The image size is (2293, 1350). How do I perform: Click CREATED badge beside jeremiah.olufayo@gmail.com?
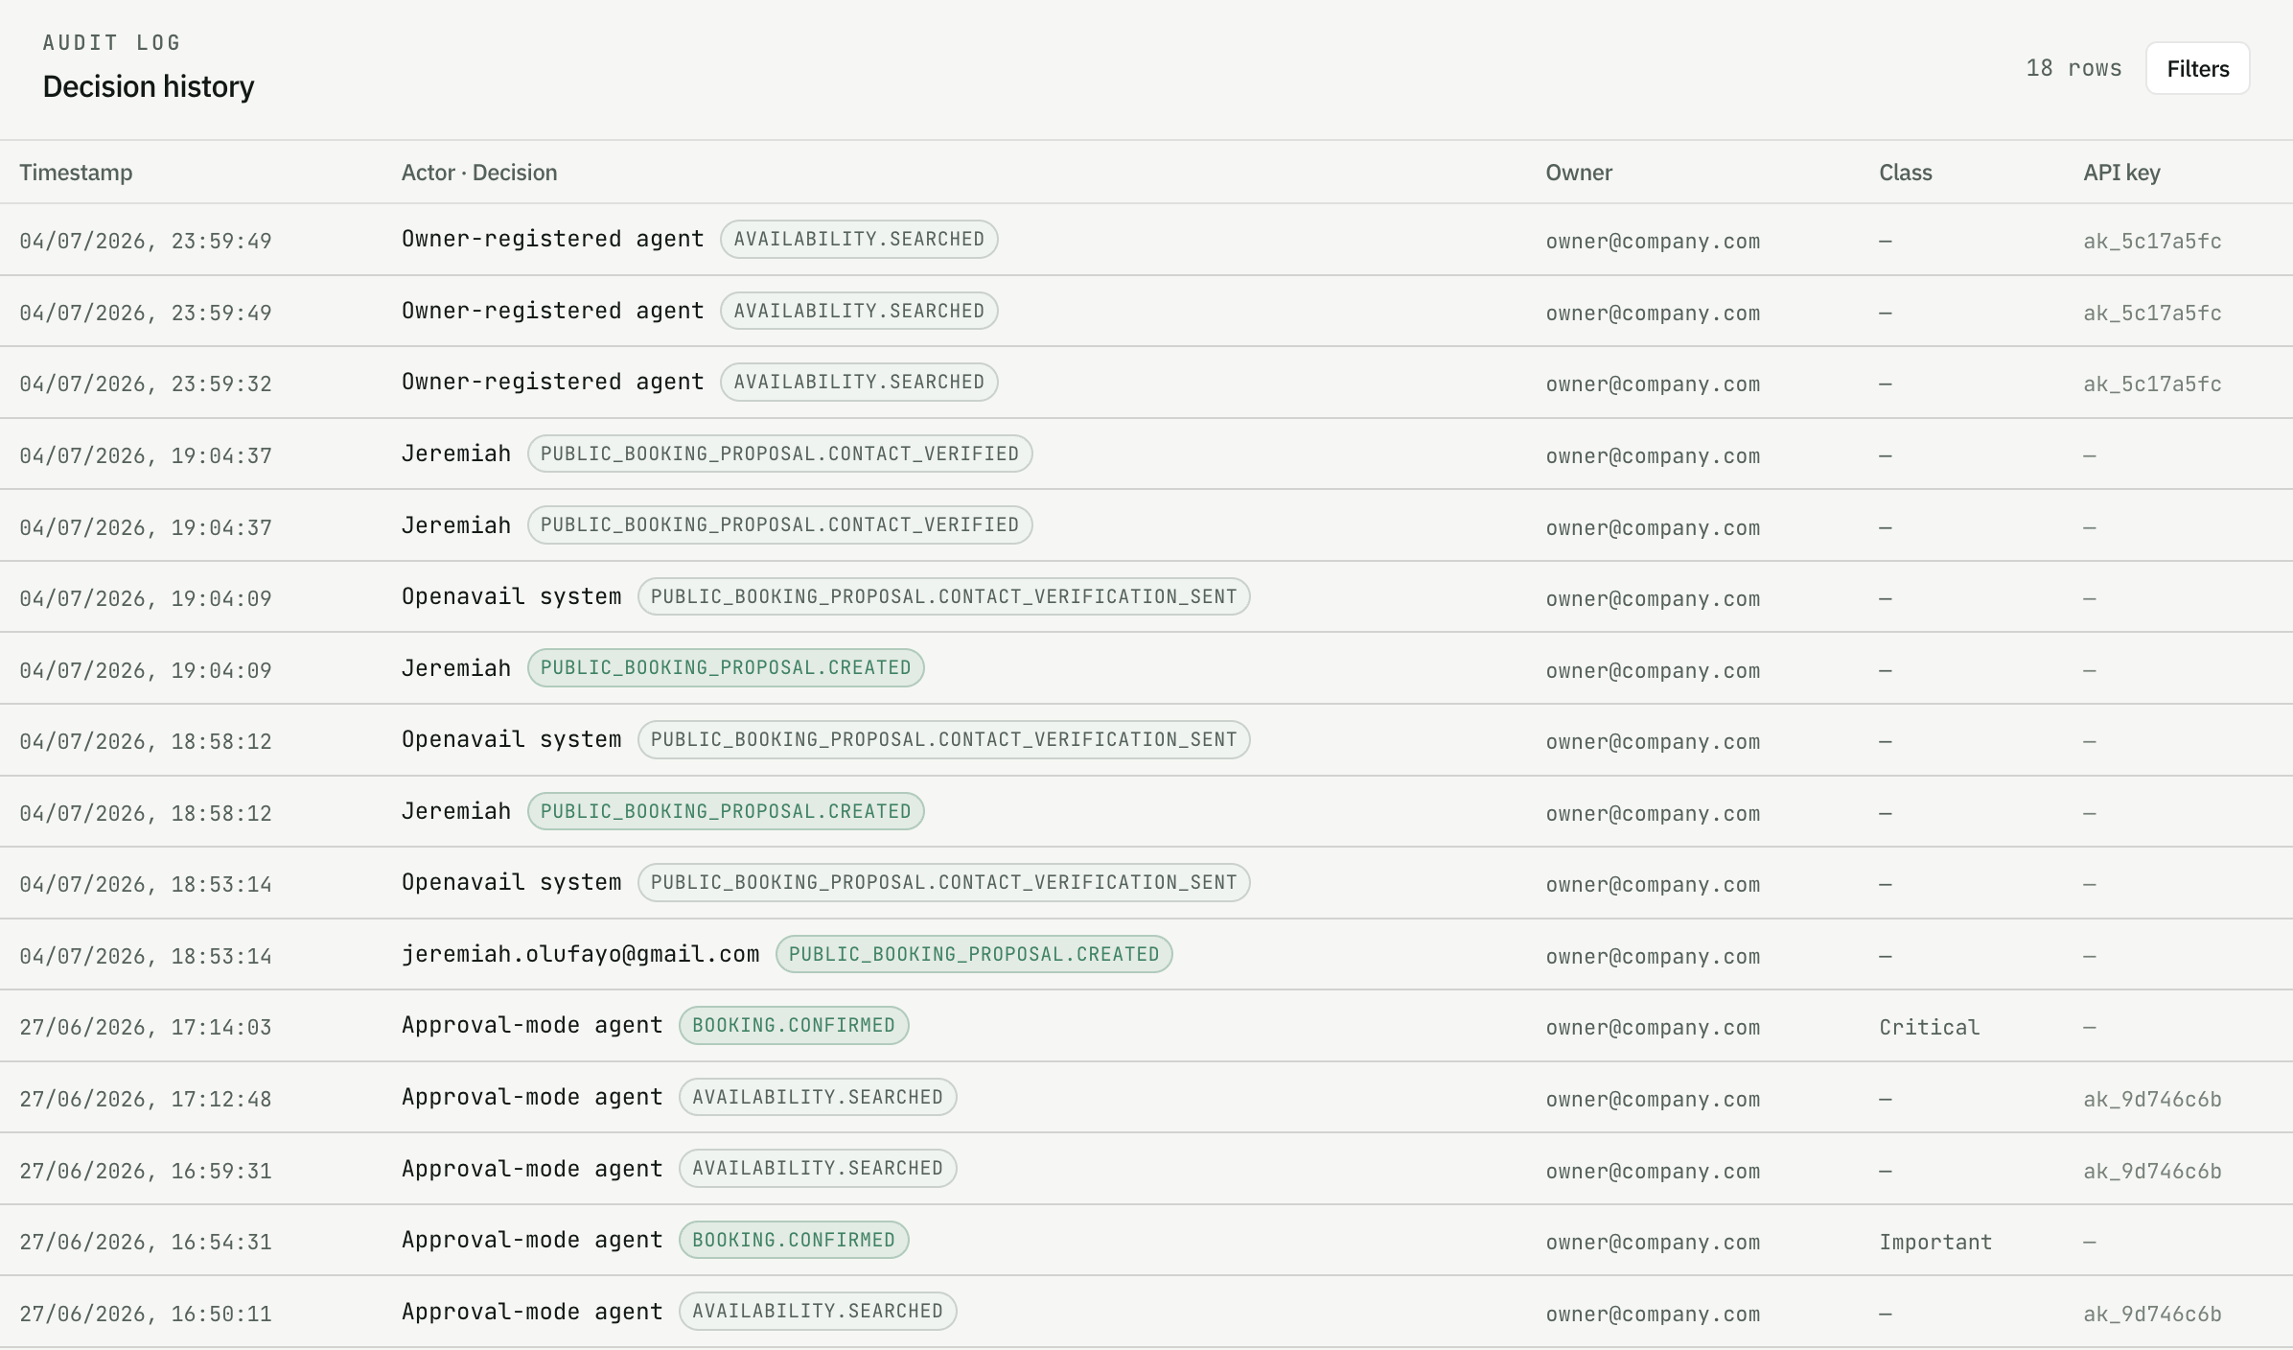pos(974,954)
